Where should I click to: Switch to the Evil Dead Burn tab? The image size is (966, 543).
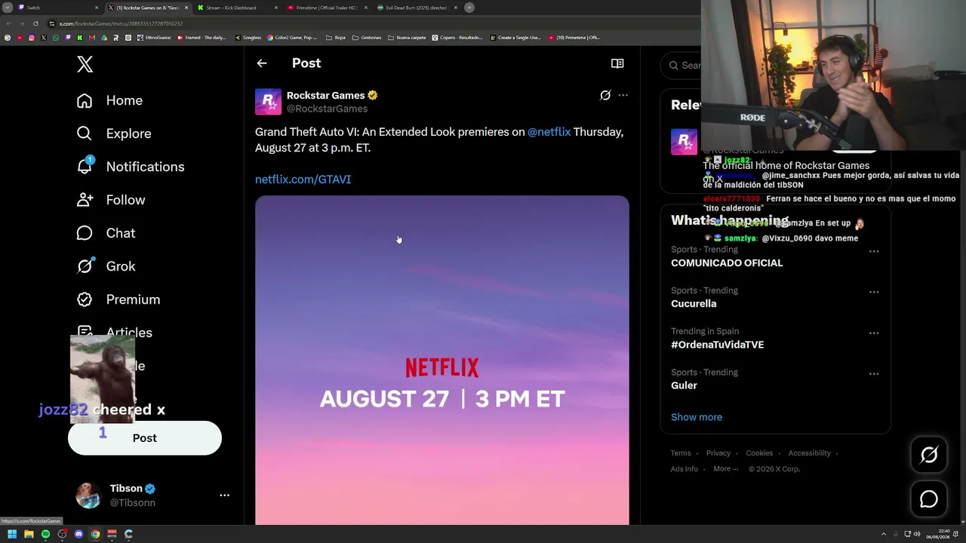(417, 8)
